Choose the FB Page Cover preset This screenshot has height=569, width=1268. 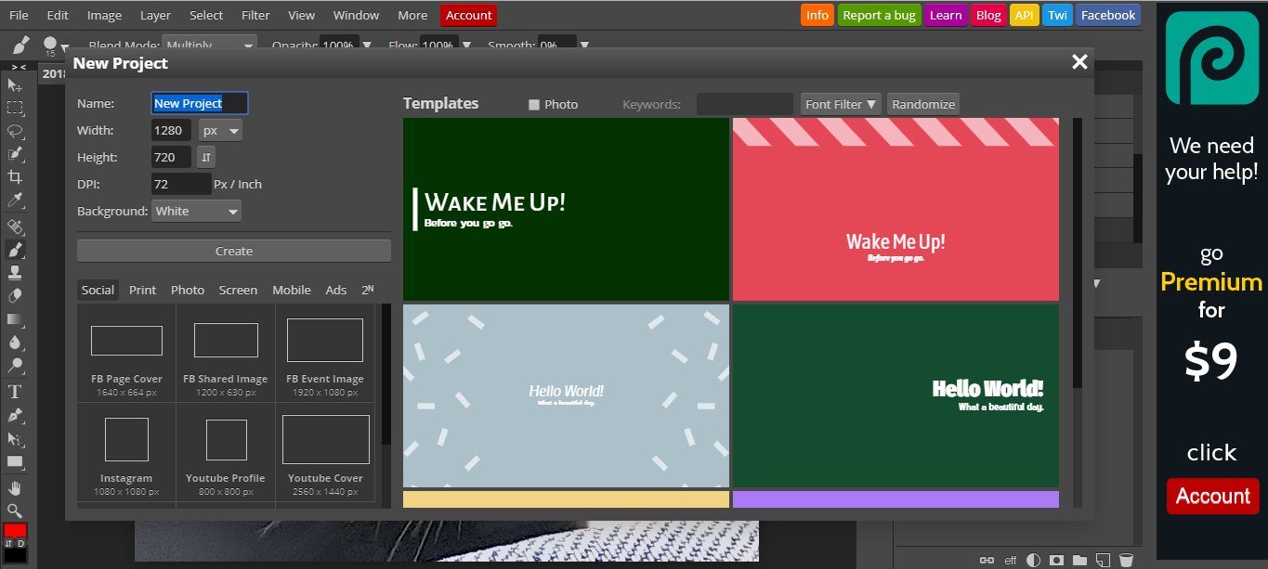[x=126, y=353]
